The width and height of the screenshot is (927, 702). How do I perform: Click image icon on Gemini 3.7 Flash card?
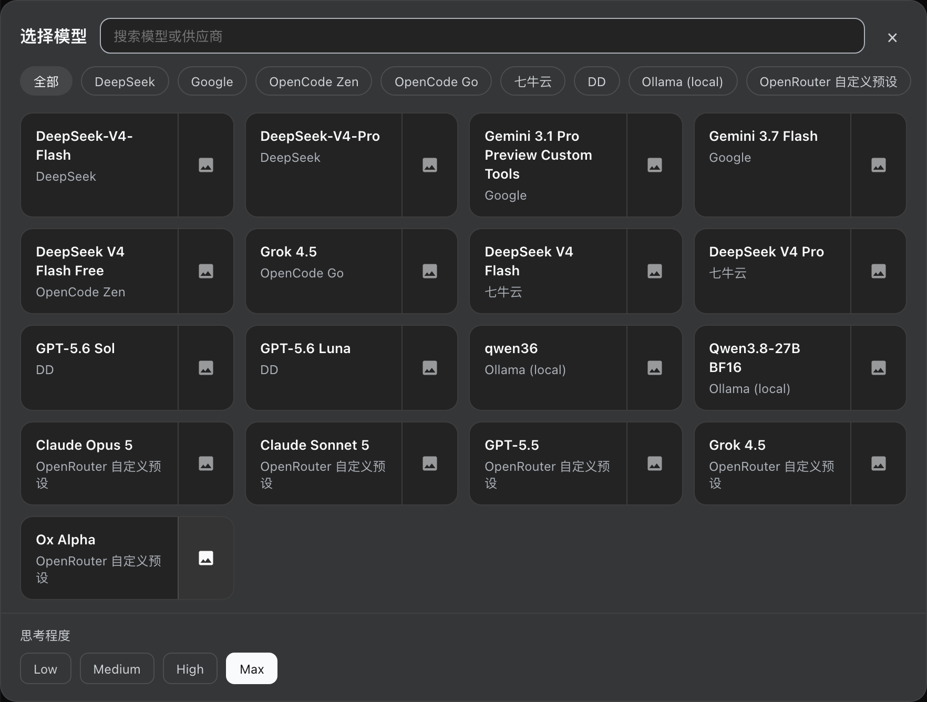point(879,165)
